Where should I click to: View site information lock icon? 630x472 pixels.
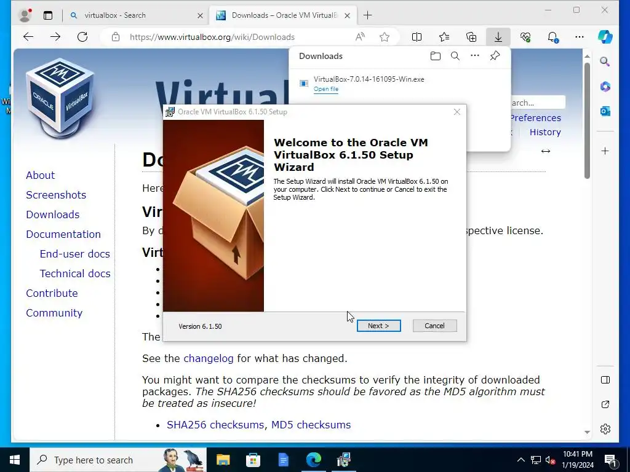click(x=116, y=37)
